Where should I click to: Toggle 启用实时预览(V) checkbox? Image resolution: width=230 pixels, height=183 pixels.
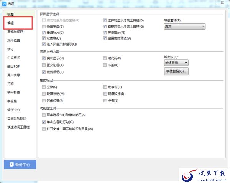pyautogui.click(x=105, y=38)
